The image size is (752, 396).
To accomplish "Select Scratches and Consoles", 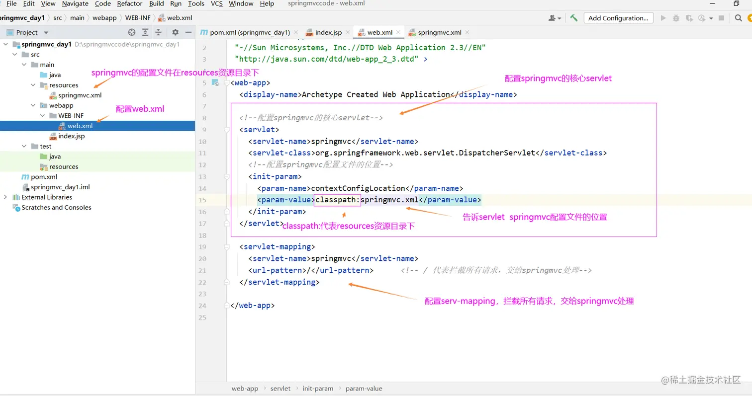I will click(56, 208).
